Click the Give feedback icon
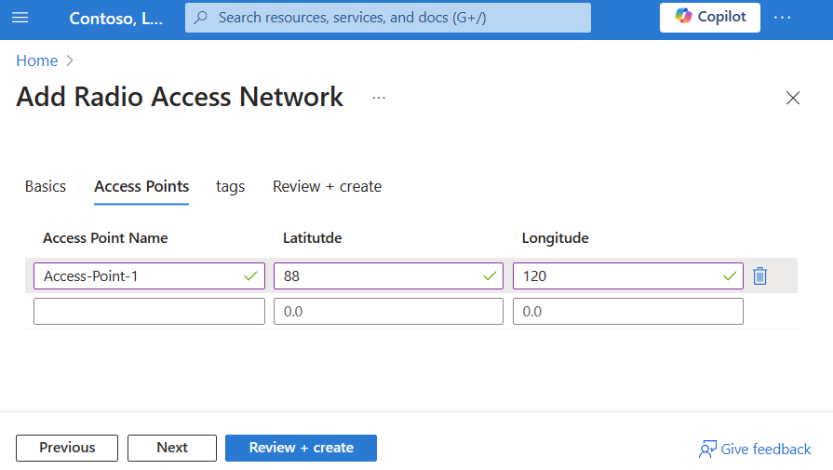The image size is (833, 470). 708,449
